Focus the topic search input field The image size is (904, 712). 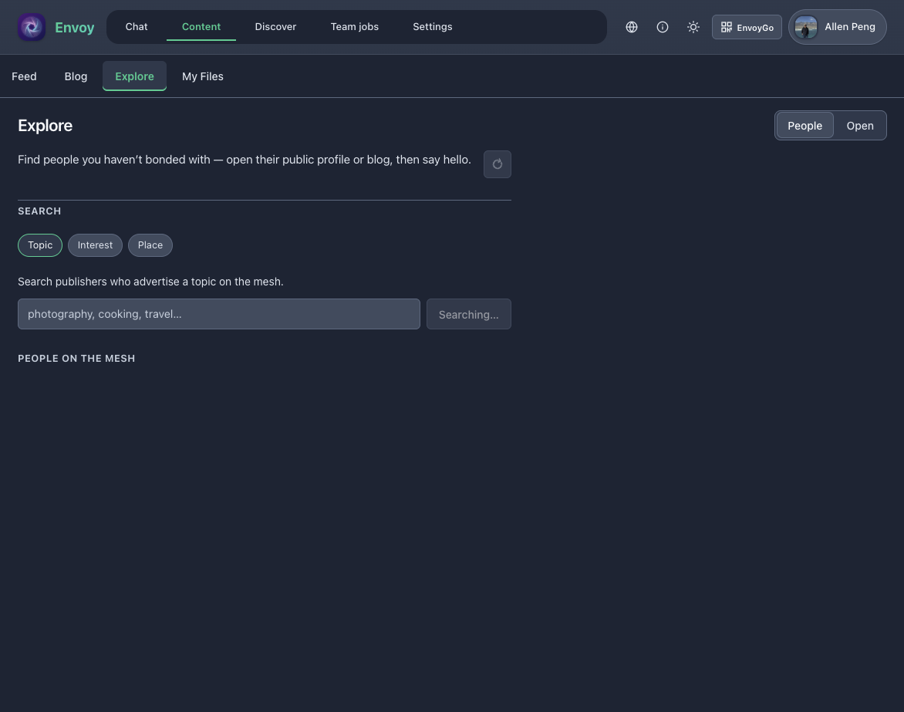click(219, 314)
